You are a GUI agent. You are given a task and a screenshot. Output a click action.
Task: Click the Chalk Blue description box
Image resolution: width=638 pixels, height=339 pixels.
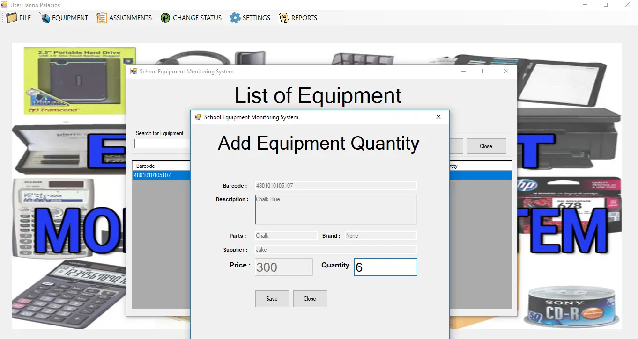(335, 210)
